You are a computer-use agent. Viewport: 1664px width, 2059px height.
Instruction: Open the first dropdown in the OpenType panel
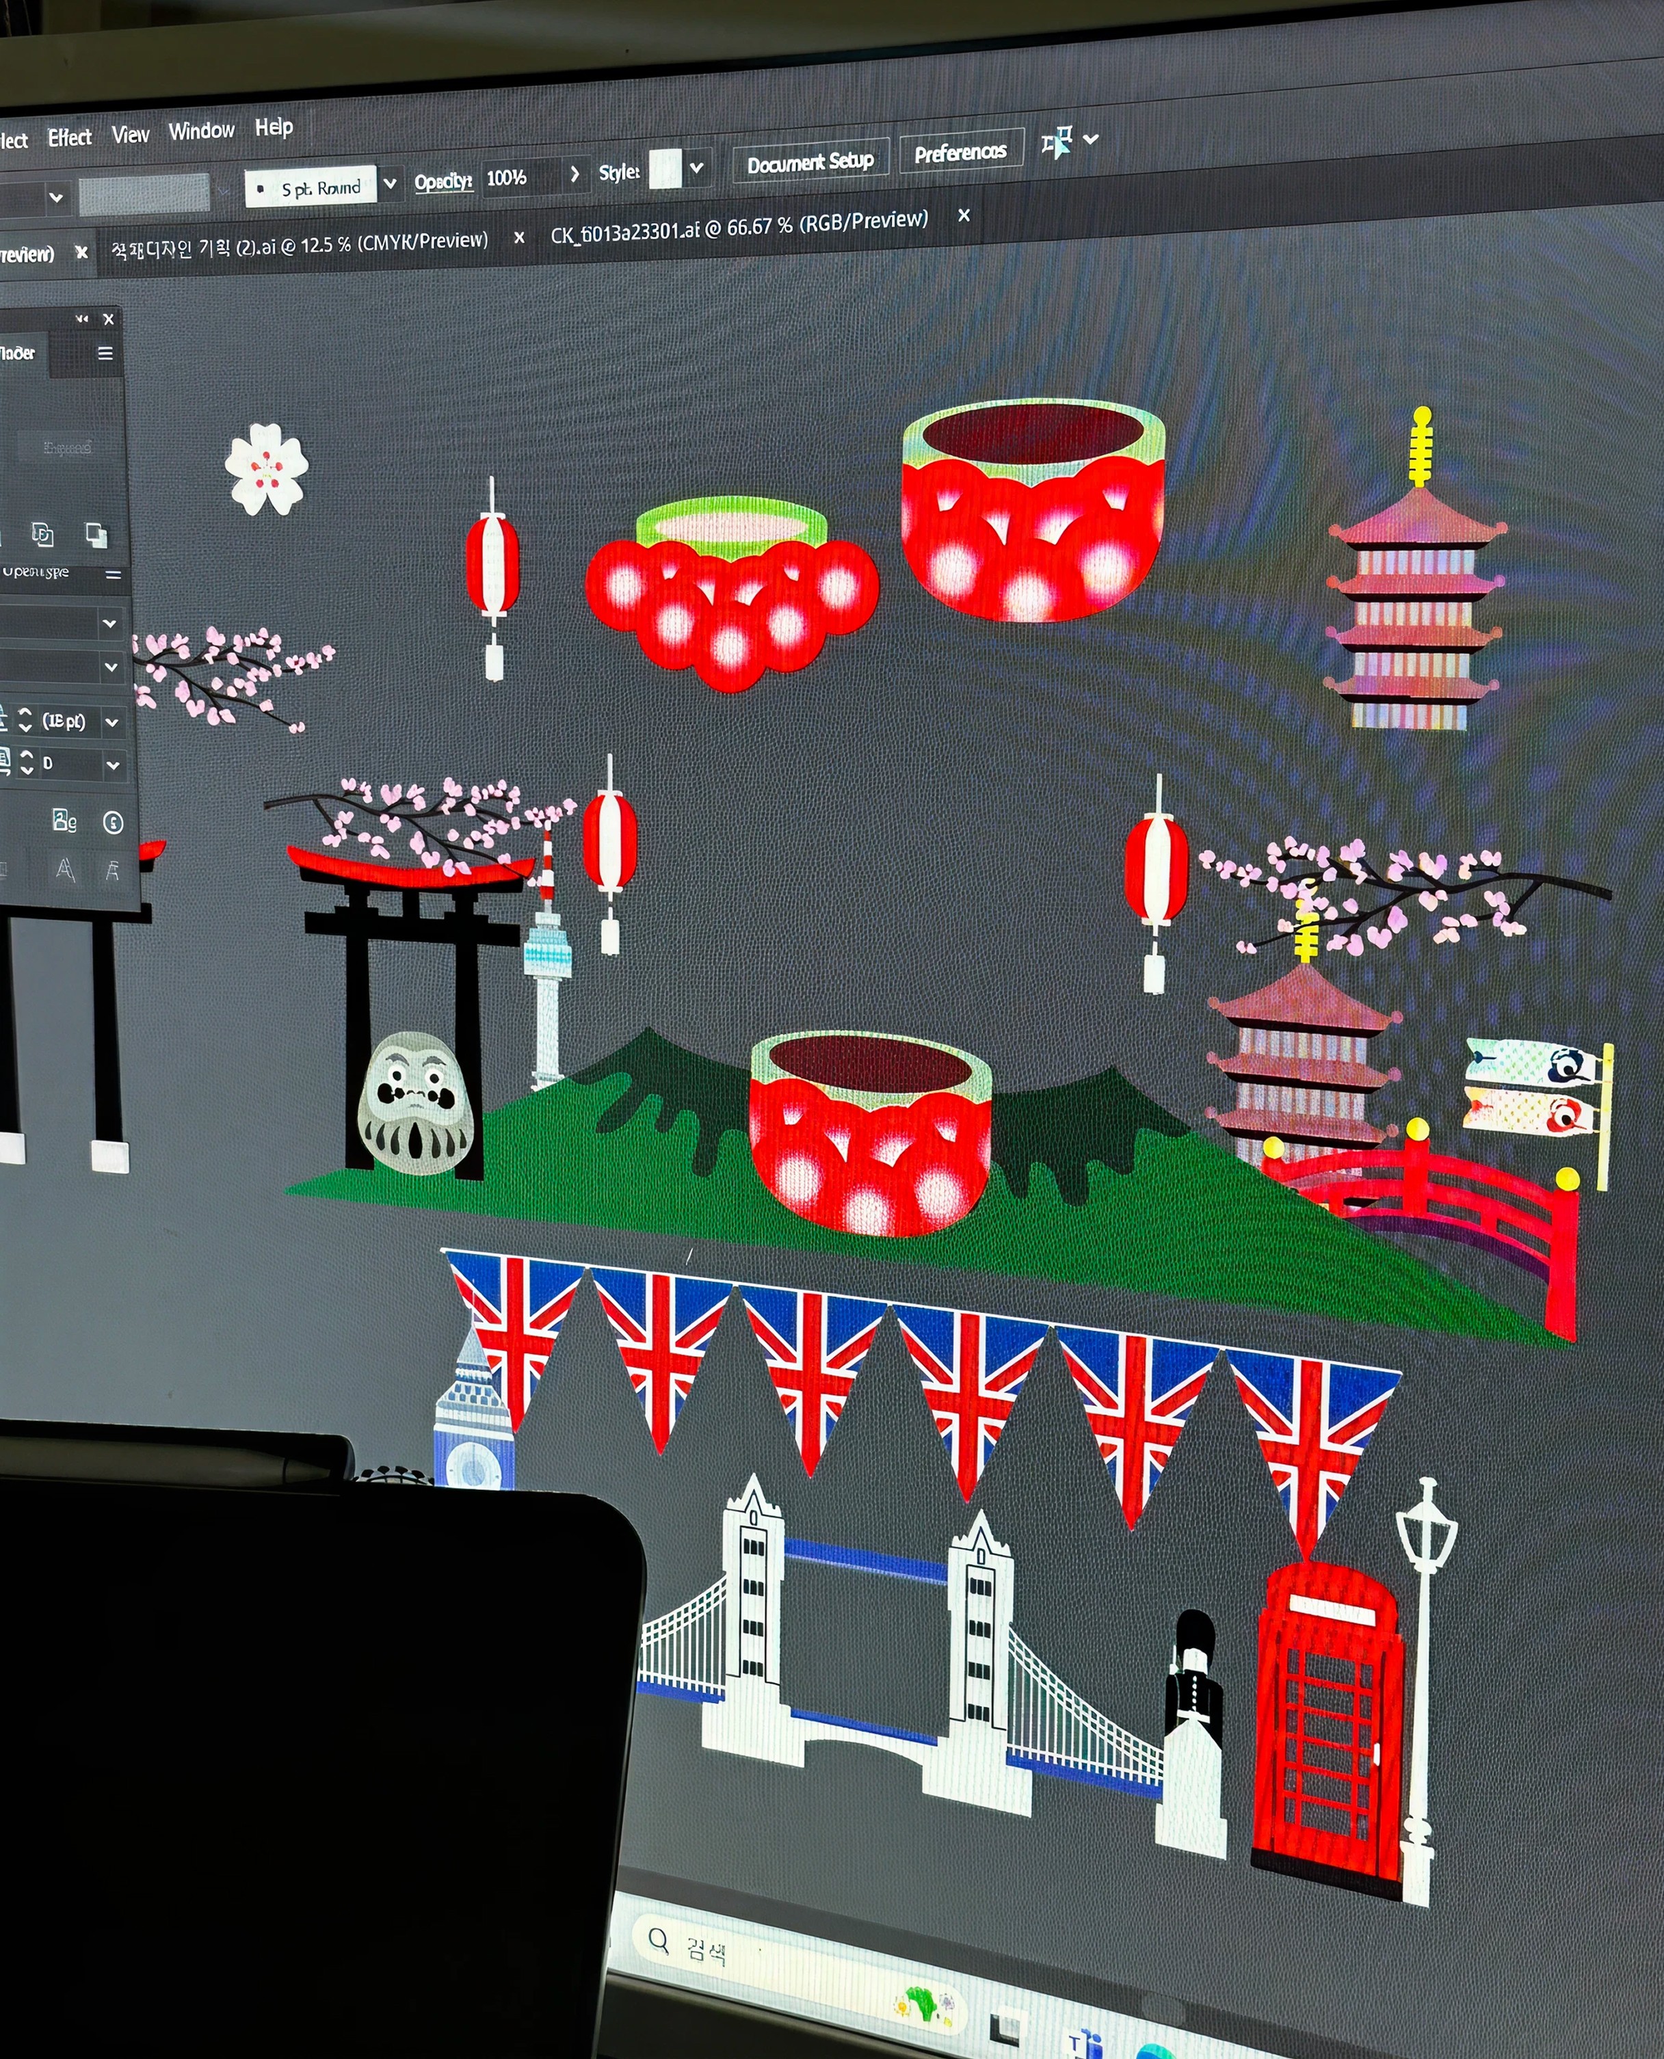click(110, 624)
